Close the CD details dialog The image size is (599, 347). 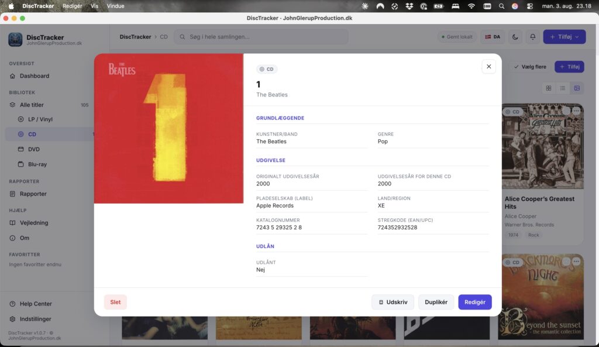pyautogui.click(x=488, y=67)
